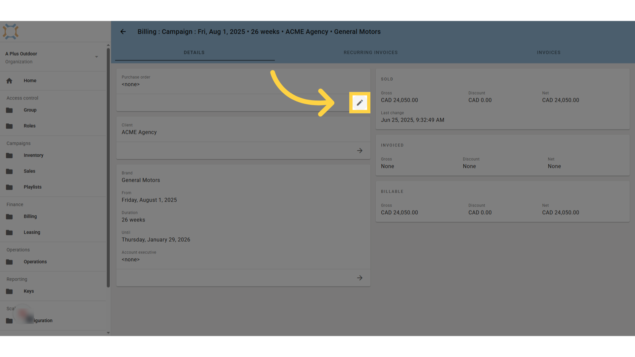Expand the A Plus Outdoor organization dropdown
The height and width of the screenshot is (357, 635).
click(x=97, y=57)
